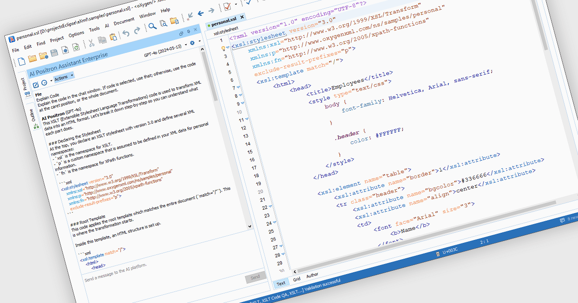Pin the AI Positron Assistant panel

[x=188, y=32]
